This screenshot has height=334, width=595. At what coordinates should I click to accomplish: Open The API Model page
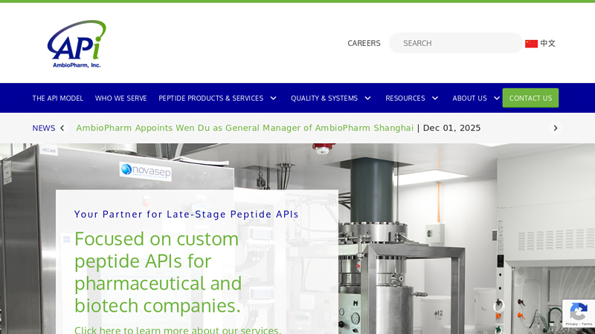pos(58,98)
